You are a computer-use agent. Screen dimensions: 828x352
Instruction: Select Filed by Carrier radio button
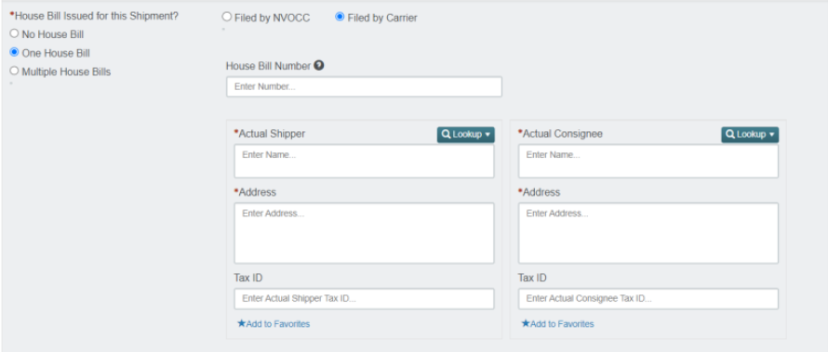coord(340,17)
